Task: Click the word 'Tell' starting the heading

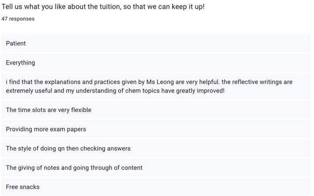Action: click(x=7, y=7)
